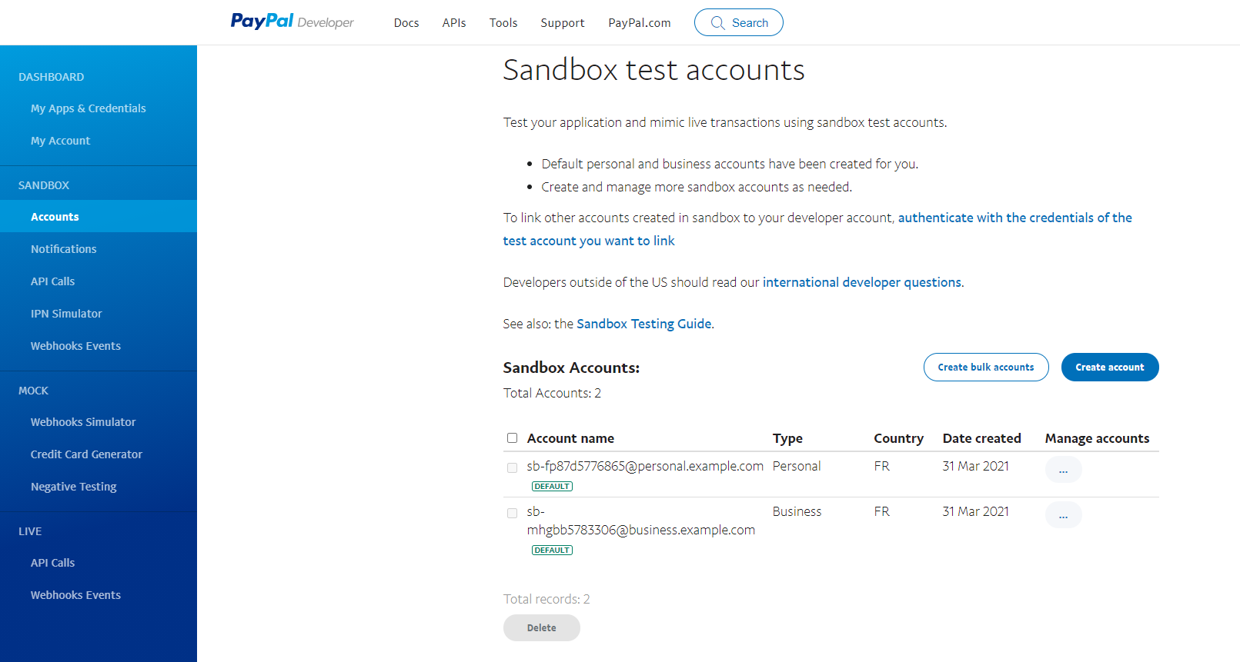Click the PayPal Developer logo
The image size is (1240, 662).
point(292,22)
